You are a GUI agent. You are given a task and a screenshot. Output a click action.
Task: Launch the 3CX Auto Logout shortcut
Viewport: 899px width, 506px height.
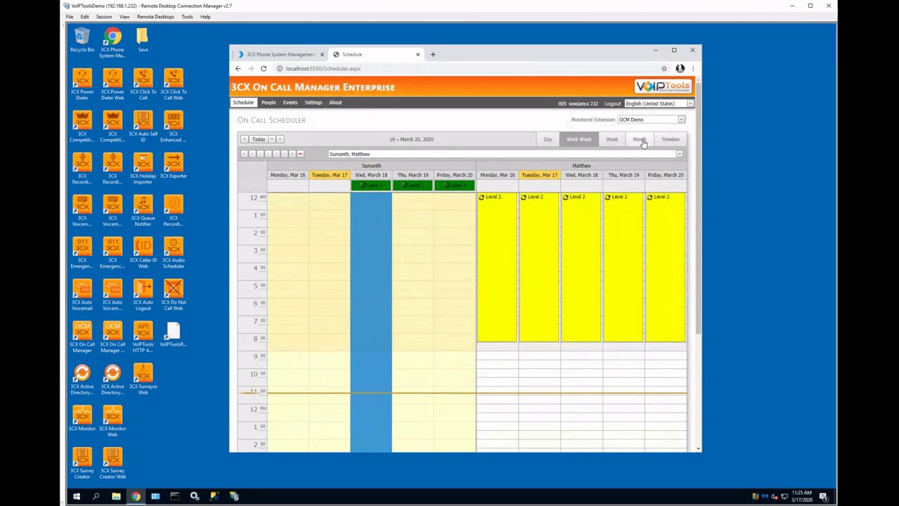[x=143, y=295]
